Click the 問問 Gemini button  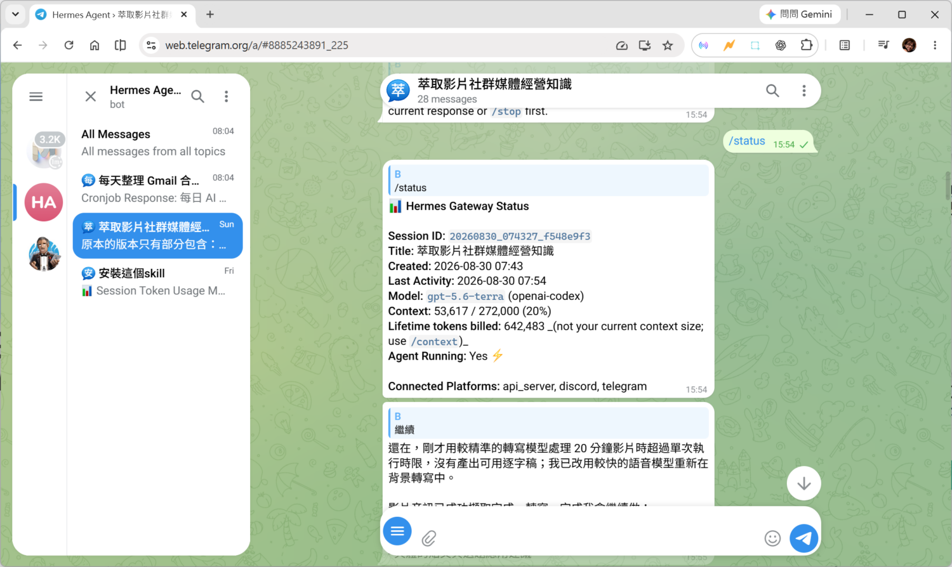[x=800, y=14]
